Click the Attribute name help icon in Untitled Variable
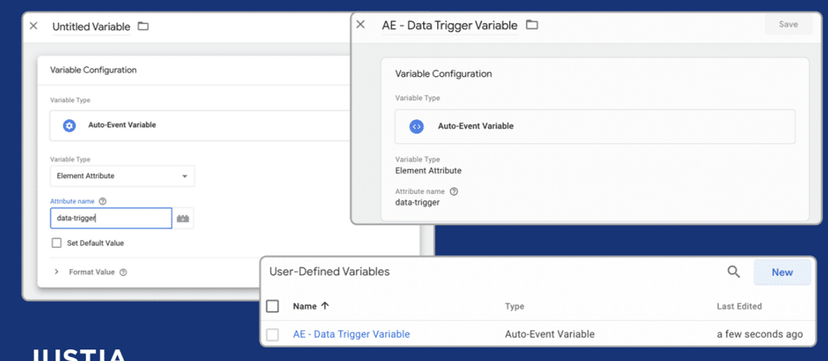 pos(103,201)
